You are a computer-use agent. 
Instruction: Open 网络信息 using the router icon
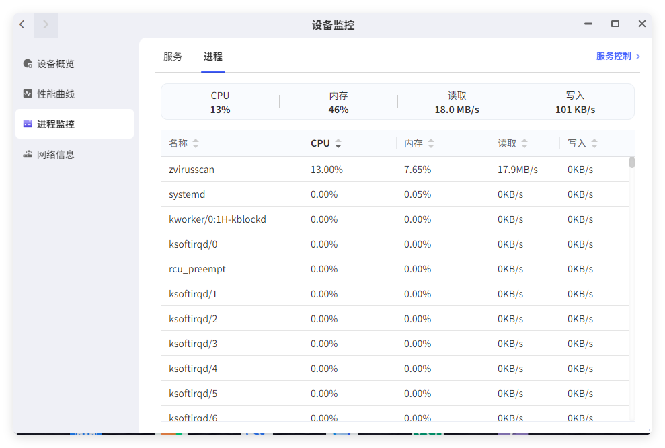pos(27,154)
